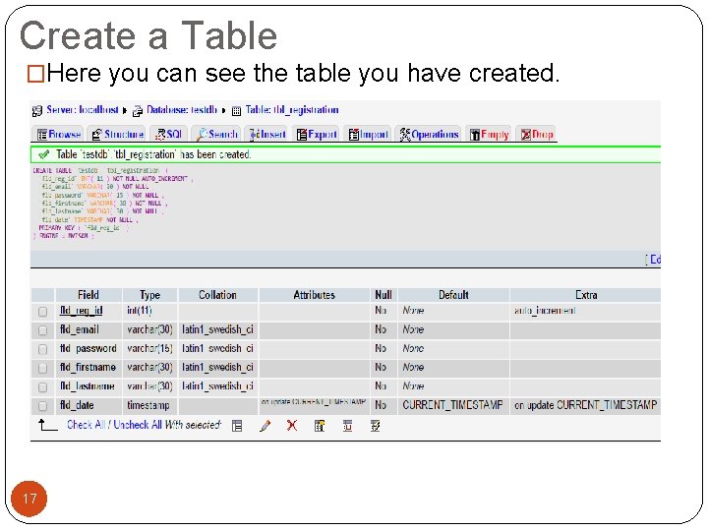
Task: Click the Unique icon for selected fields
Action: tap(347, 426)
